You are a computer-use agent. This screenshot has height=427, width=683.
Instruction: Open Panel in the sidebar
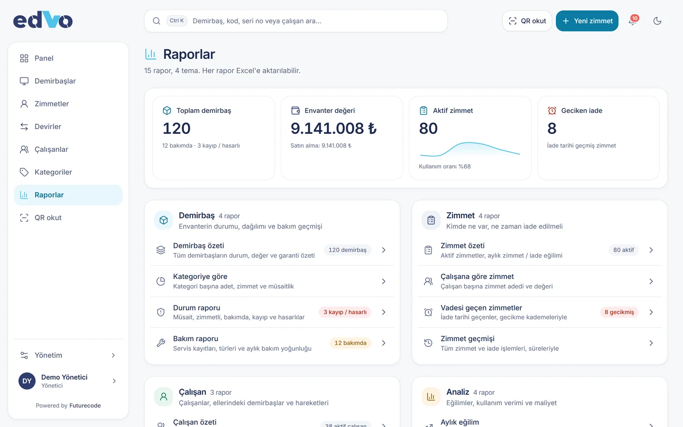coord(68,58)
